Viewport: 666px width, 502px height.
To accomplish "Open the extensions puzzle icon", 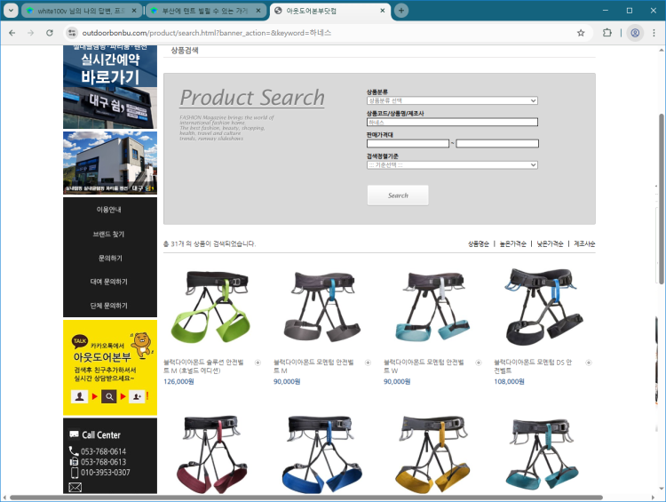I will point(607,33).
